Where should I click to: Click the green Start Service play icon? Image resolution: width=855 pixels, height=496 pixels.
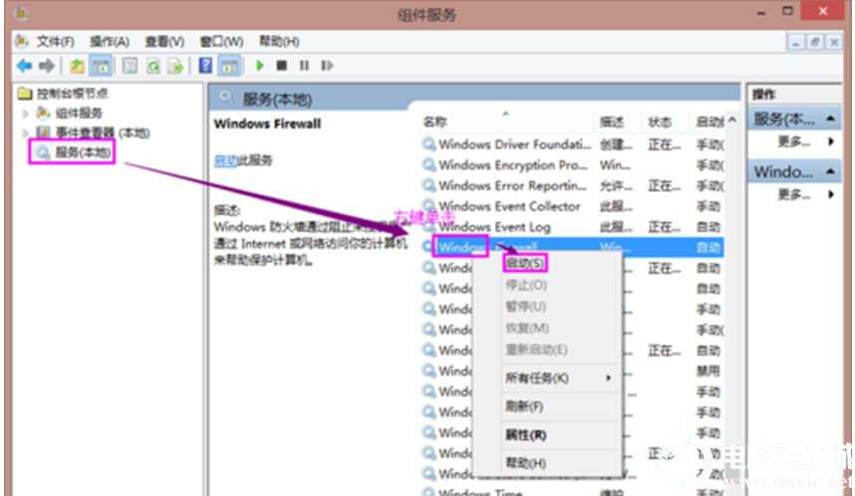click(x=260, y=66)
